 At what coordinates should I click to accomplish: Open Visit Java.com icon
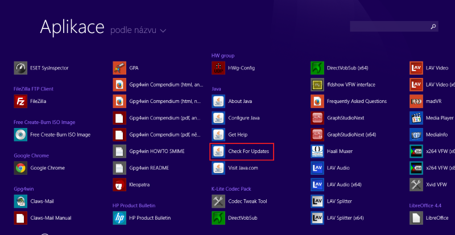click(218, 168)
